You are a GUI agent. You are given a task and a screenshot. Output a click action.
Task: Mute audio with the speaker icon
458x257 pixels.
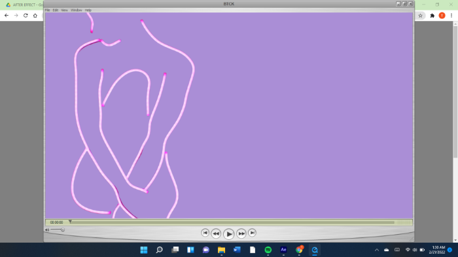click(x=47, y=230)
